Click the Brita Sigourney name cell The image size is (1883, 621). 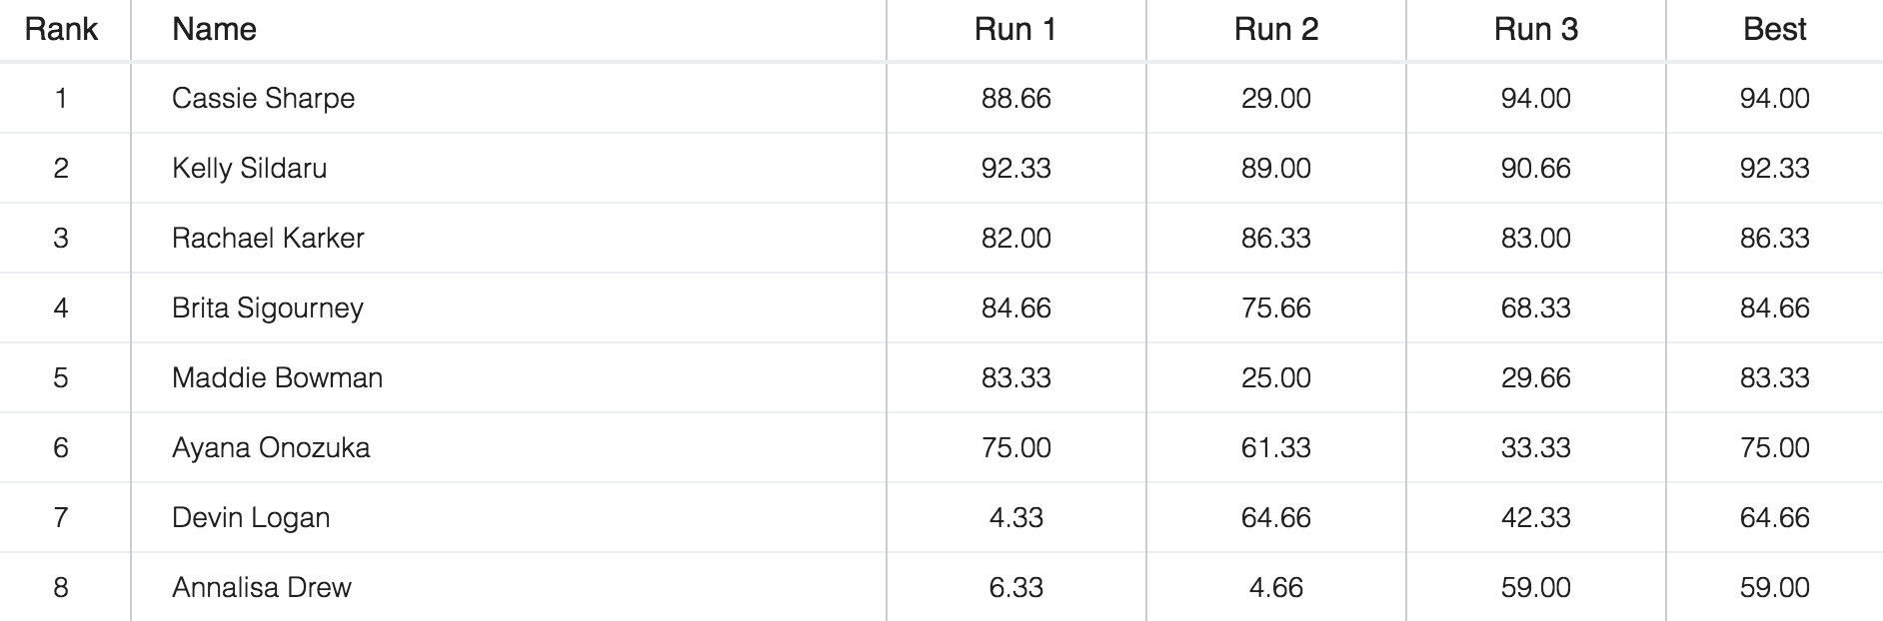pyautogui.click(x=267, y=308)
